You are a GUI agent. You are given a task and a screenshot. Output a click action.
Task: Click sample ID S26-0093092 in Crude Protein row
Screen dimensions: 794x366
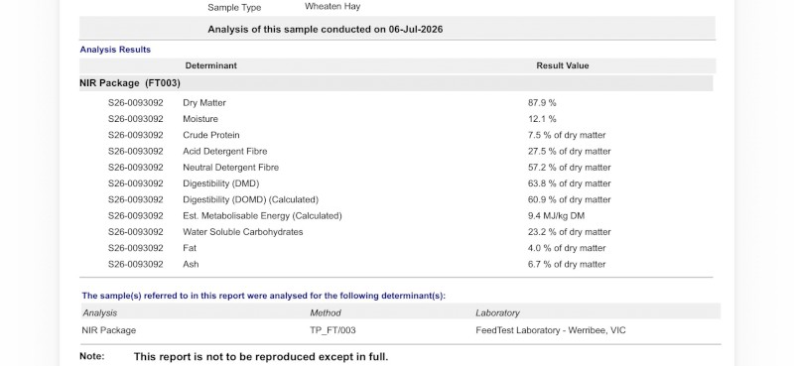point(136,135)
